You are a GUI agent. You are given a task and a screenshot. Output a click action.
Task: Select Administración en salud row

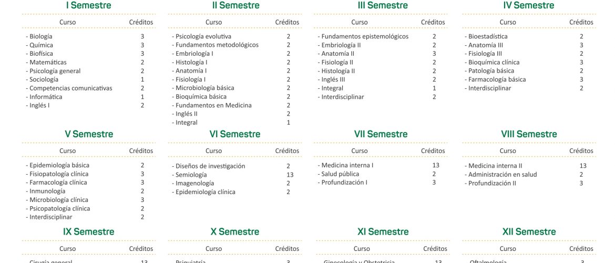click(x=503, y=175)
